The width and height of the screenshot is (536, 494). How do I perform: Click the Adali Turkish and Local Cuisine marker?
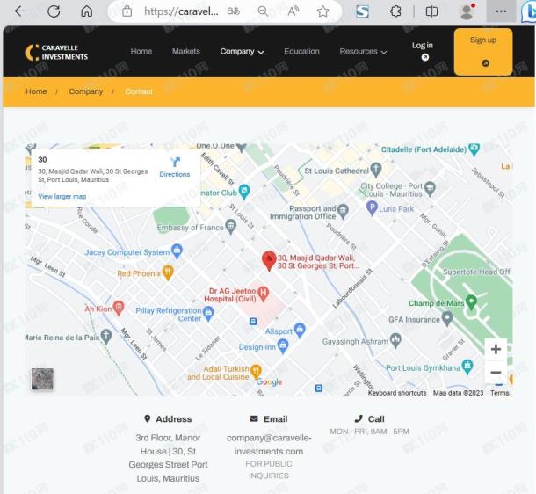256,372
